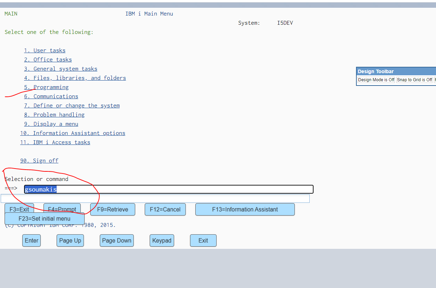Click the 'Selection or command' label

pyautogui.click(x=36, y=179)
